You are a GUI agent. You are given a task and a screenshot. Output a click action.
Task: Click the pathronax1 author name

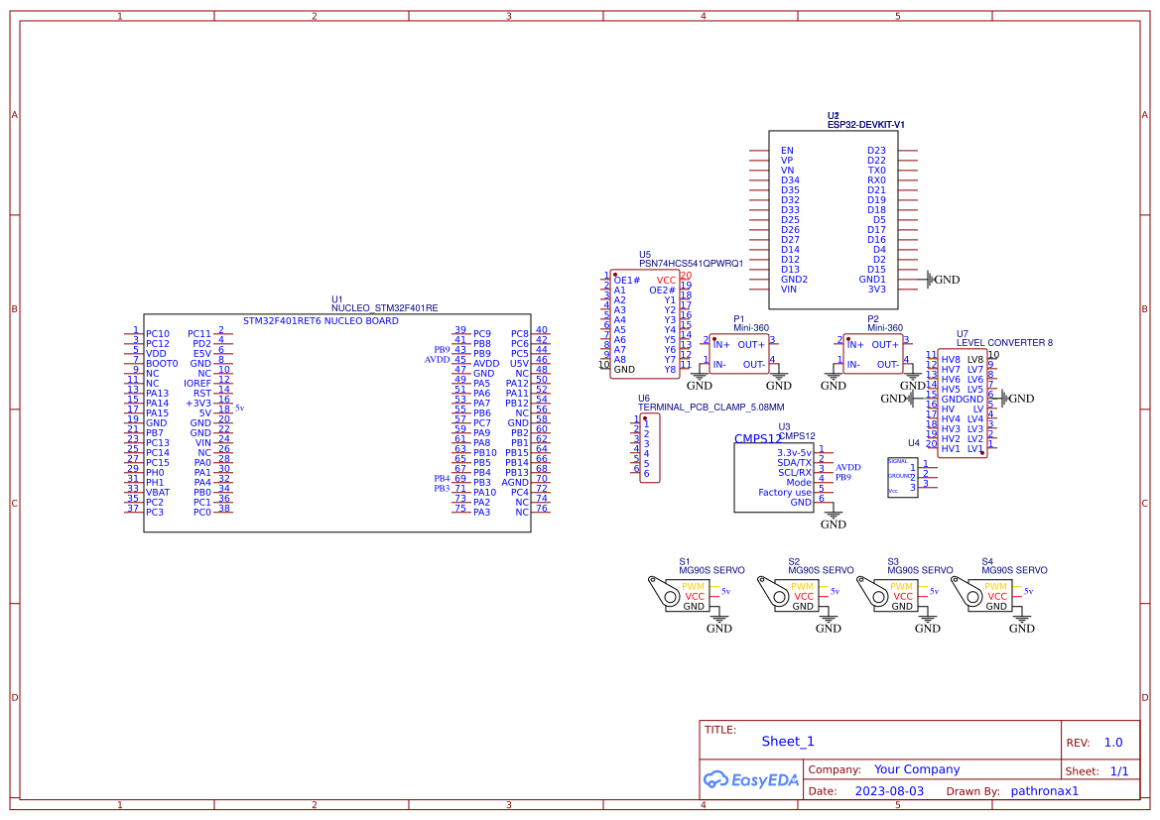[1044, 790]
